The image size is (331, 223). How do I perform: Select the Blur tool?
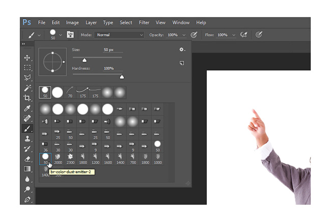click(27, 179)
